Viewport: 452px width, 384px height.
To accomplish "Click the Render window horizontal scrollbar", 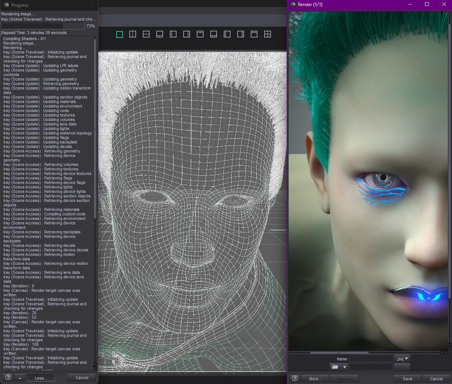I will click(x=339, y=353).
